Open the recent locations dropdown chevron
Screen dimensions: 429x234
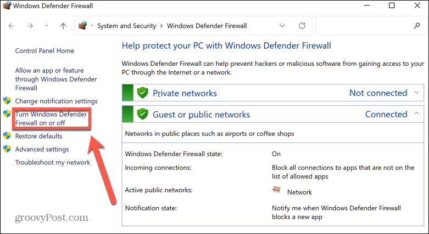47,26
